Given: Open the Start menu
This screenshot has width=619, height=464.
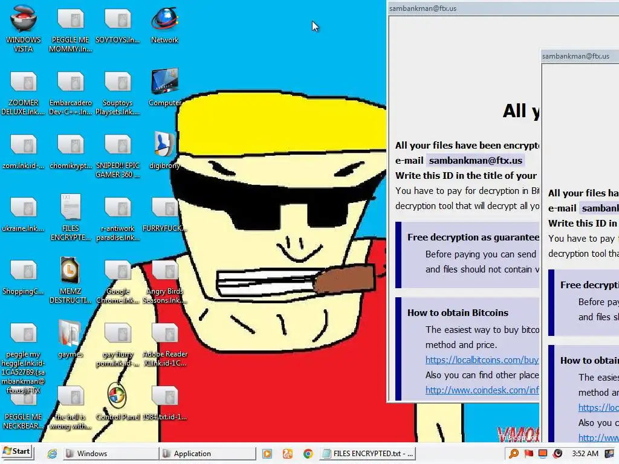Looking at the screenshot, I should pyautogui.click(x=17, y=451).
